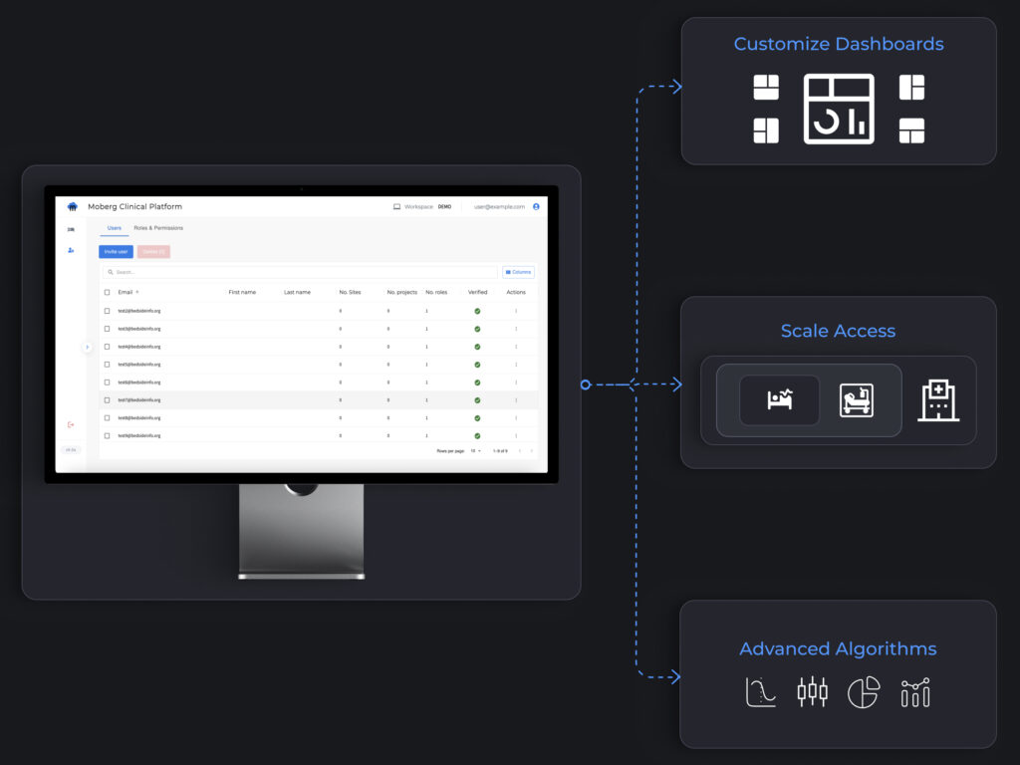Select the equalizer sliders icon under Advanced Algorithms
Viewport: 1020px width, 765px height.
(813, 690)
